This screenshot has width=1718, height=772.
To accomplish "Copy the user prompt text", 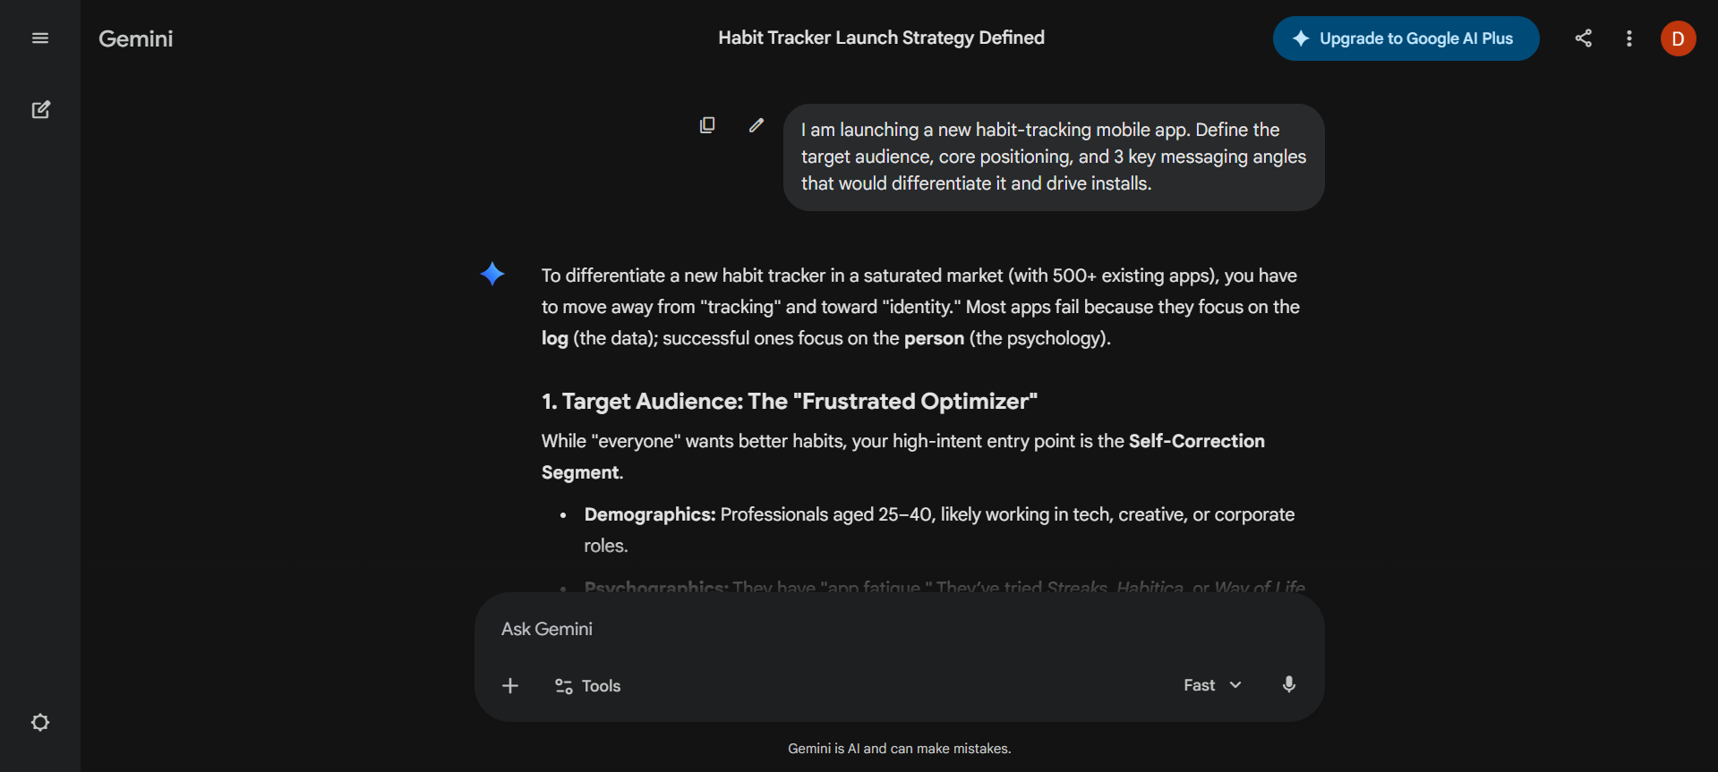I will click(x=707, y=125).
